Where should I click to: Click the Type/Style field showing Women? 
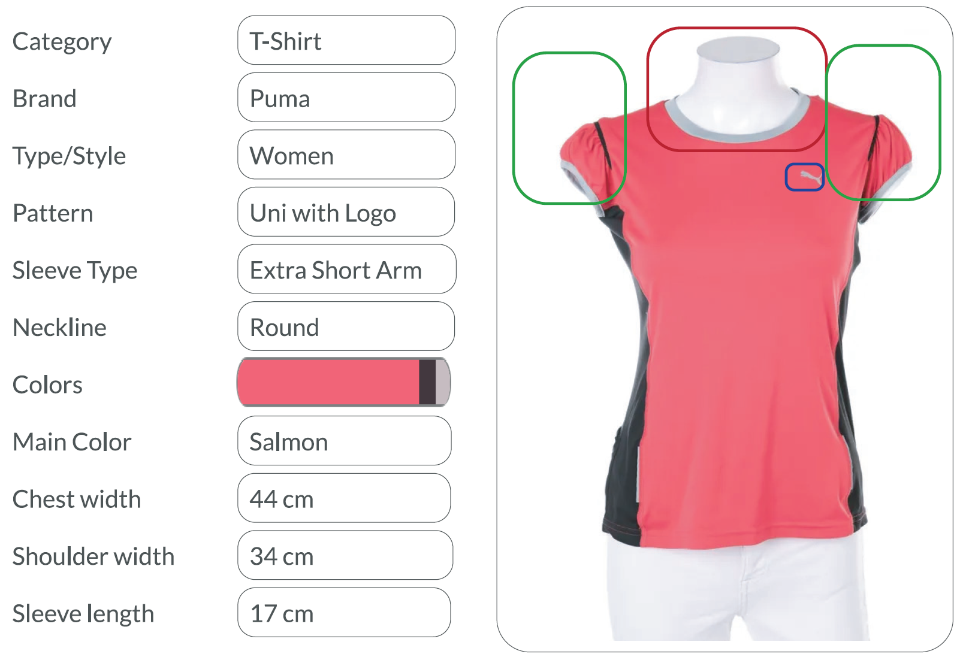click(x=346, y=155)
